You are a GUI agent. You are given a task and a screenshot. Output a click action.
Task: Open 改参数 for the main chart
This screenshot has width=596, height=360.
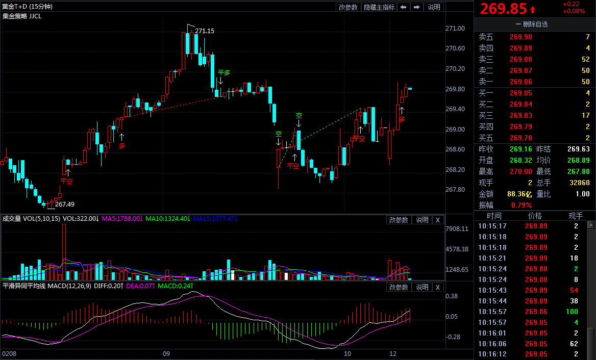[x=348, y=7]
